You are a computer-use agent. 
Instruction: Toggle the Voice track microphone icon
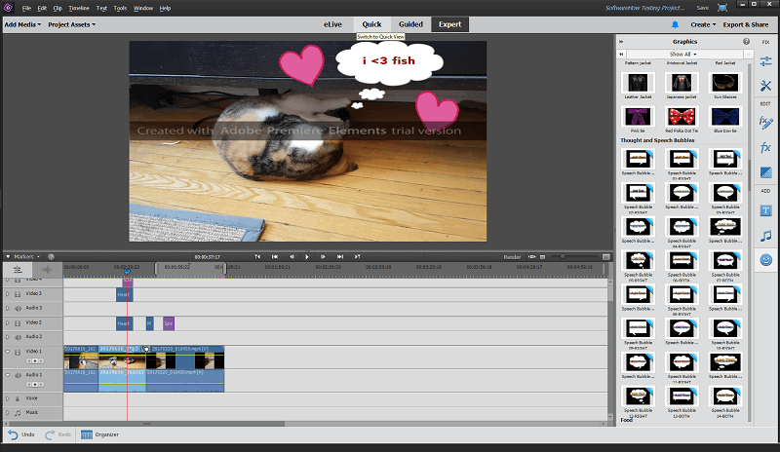tap(18, 398)
